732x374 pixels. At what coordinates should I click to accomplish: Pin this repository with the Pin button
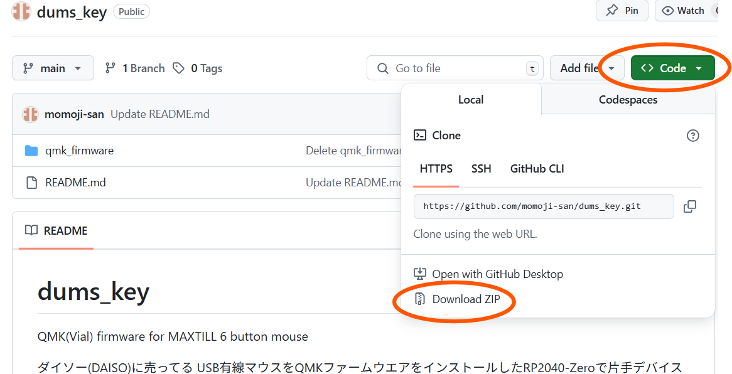[x=622, y=10]
